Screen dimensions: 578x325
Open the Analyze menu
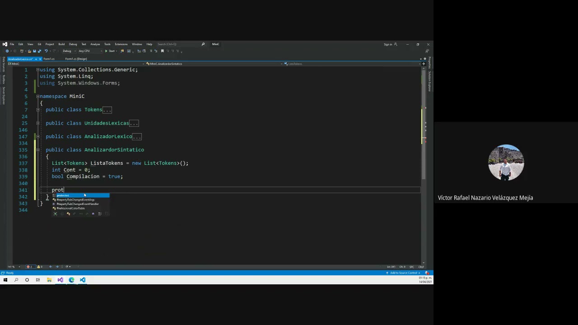(x=95, y=44)
